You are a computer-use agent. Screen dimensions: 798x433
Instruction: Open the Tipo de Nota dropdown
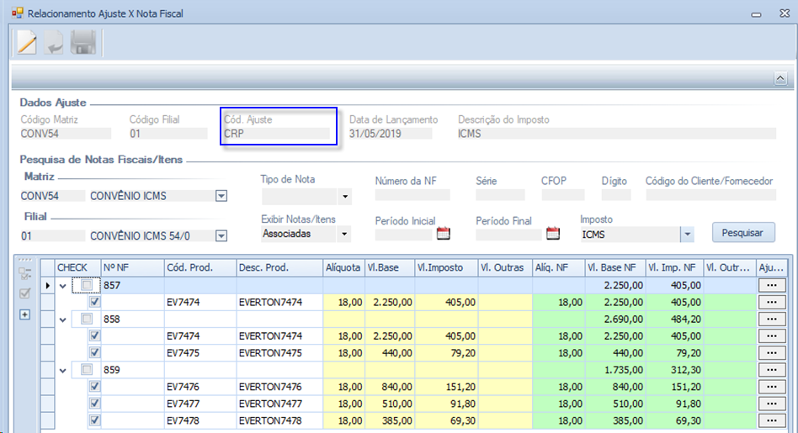[344, 197]
